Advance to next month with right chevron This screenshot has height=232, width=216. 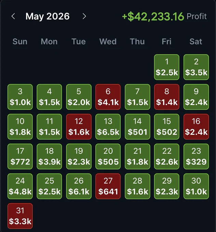[84, 16]
